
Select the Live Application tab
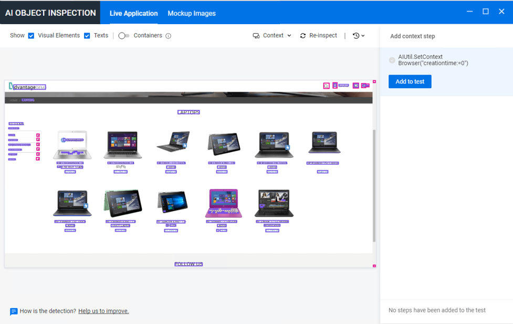[133, 13]
